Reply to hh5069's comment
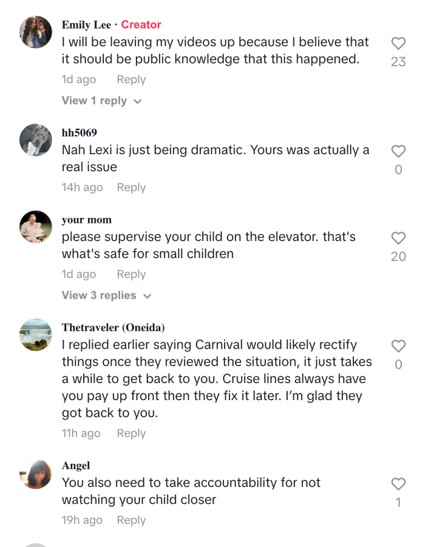The height and width of the screenshot is (547, 431). pos(131,188)
